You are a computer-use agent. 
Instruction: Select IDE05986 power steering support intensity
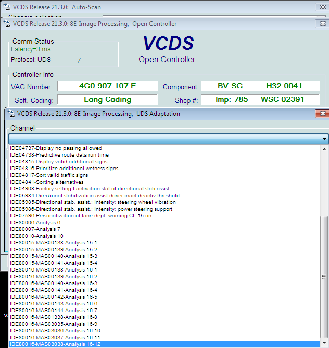(x=164, y=209)
